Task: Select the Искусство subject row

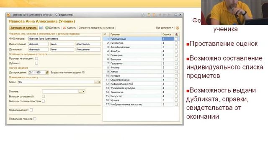Action: pos(141,96)
